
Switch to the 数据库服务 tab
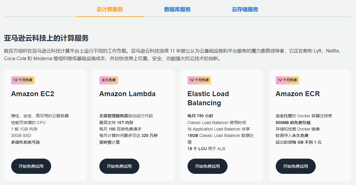click(177, 9)
